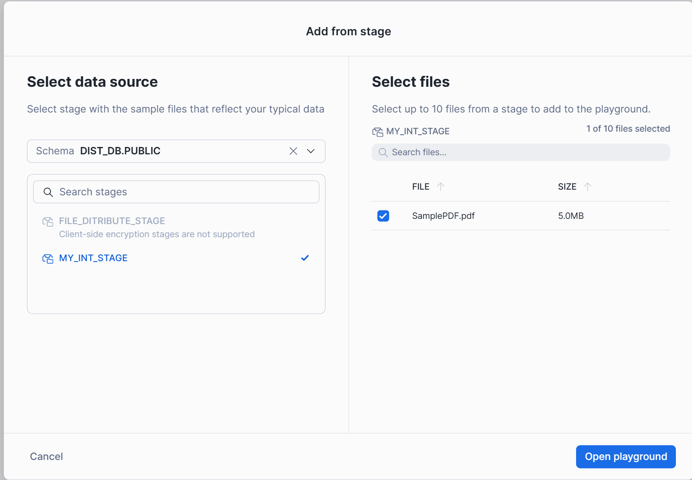Click the blue checkmark on MY_INT_STAGE
This screenshot has height=480, width=692.
pyautogui.click(x=305, y=258)
